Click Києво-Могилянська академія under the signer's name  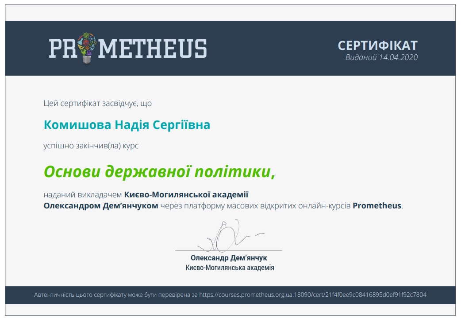[x=230, y=268]
